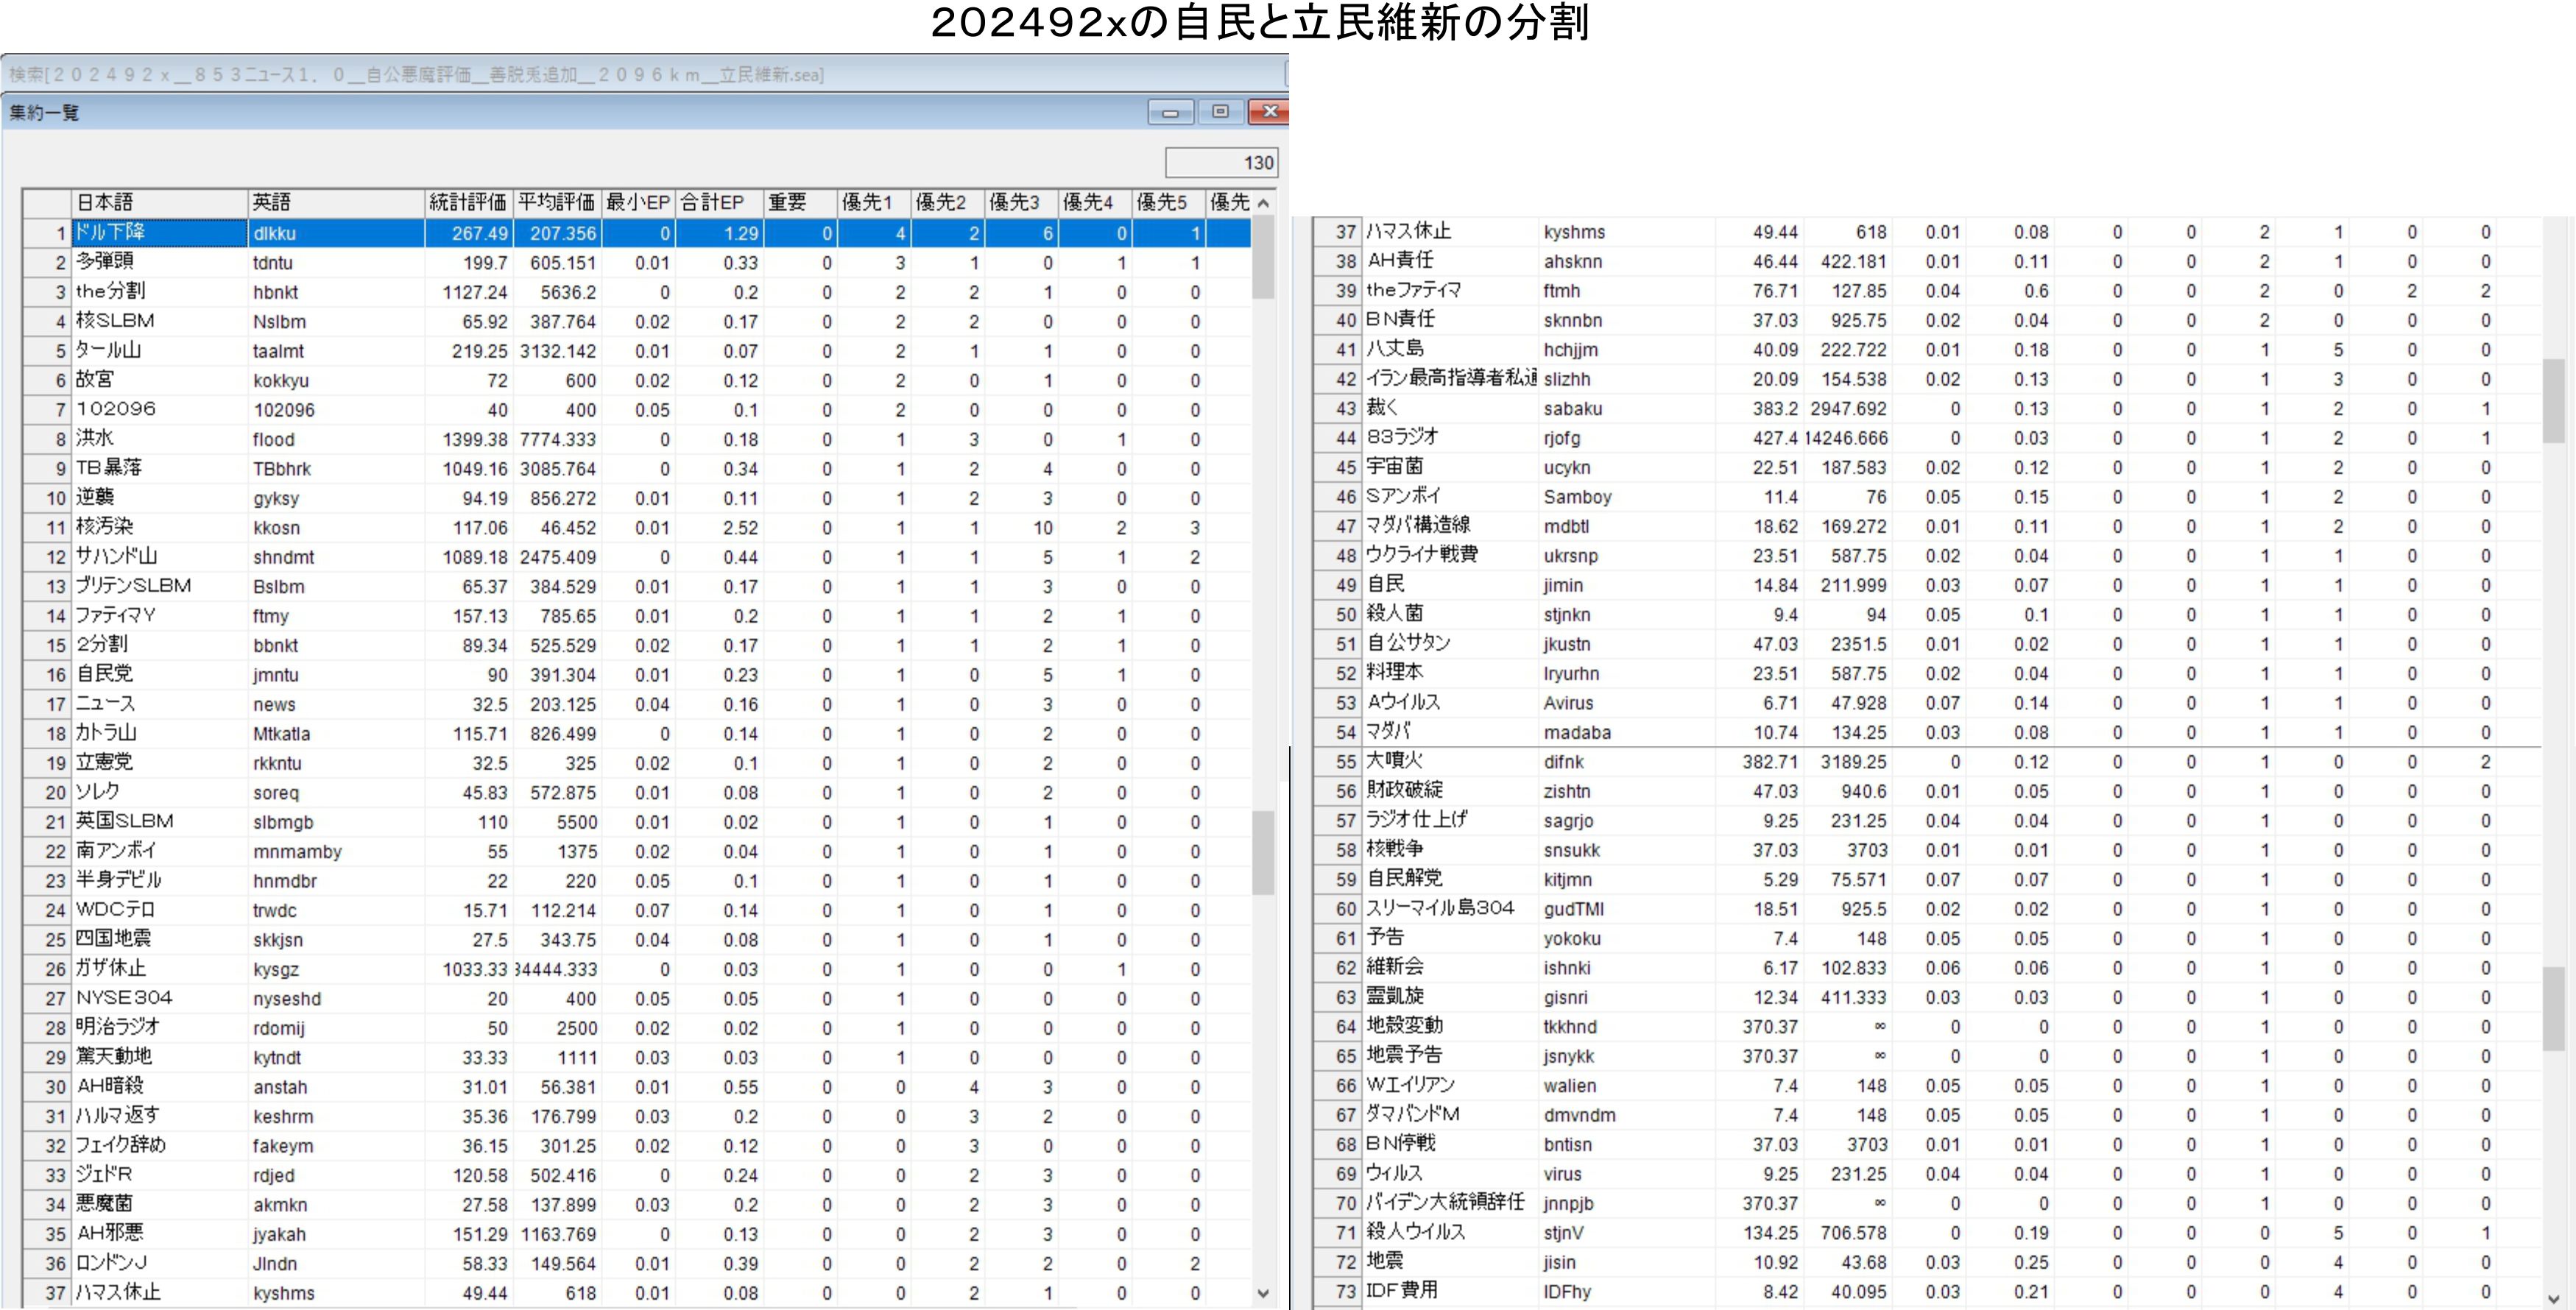Select the スリーマイル島304 cell
Viewport: 2576px width, 1310px height.
pyautogui.click(x=1450, y=908)
